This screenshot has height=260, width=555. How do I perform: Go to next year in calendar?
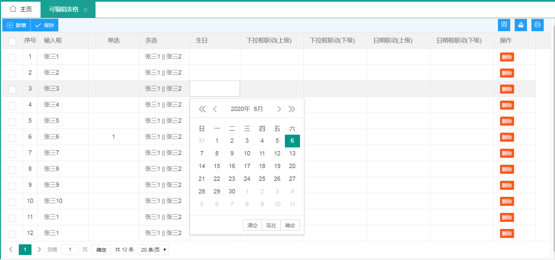[x=292, y=109]
